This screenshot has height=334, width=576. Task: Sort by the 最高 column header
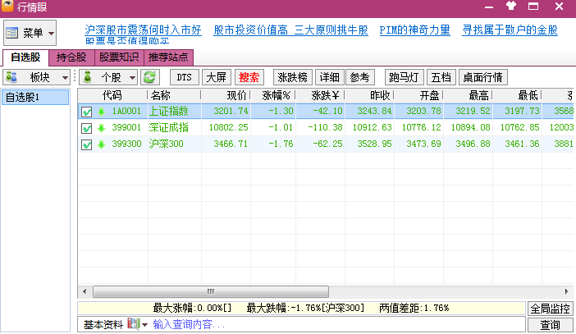click(468, 95)
